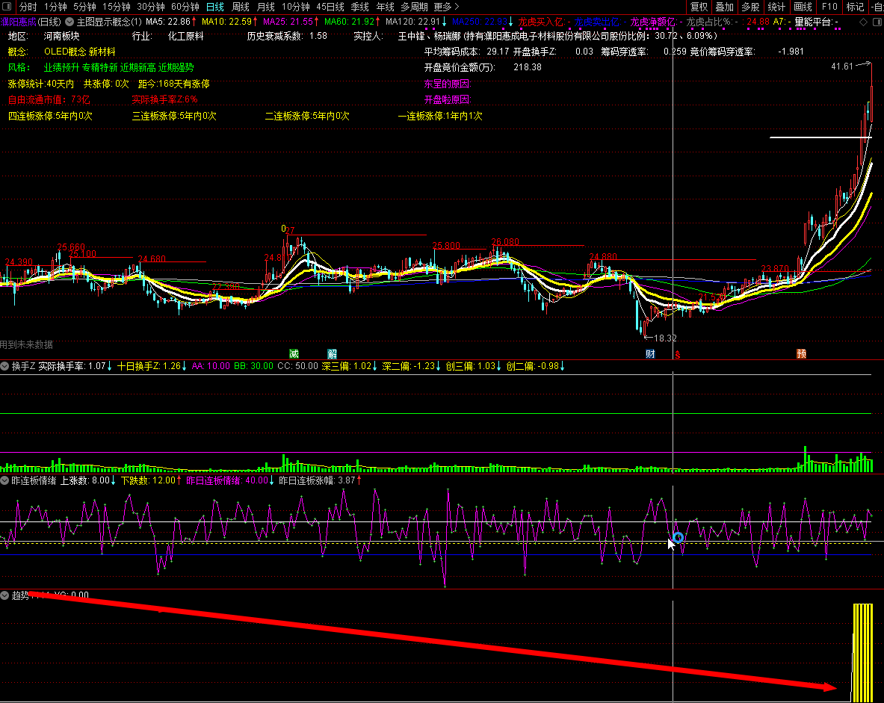This screenshot has height=703, width=884.
Task: Click the 开盘竞价金额(万): 218.38 text
Action: [483, 68]
